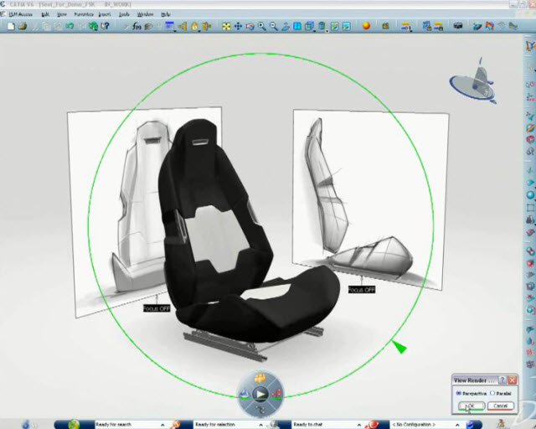Confirm with OK in View Render dialog
Screen dimensions: 536x429
pos(472,406)
